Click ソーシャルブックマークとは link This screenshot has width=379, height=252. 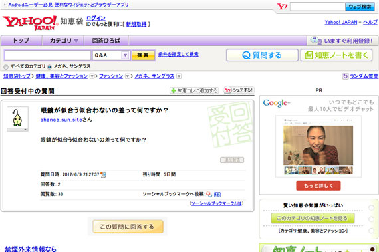click(x=216, y=203)
